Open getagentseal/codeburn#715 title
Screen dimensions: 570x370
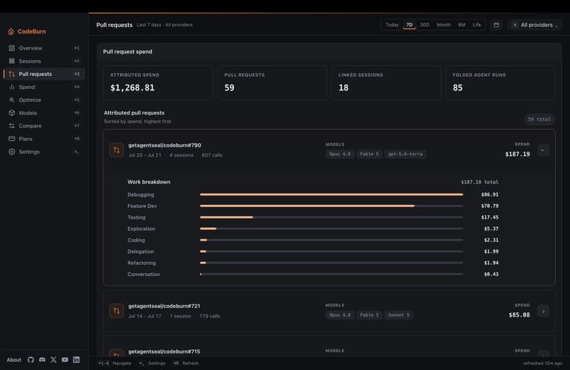(165, 351)
